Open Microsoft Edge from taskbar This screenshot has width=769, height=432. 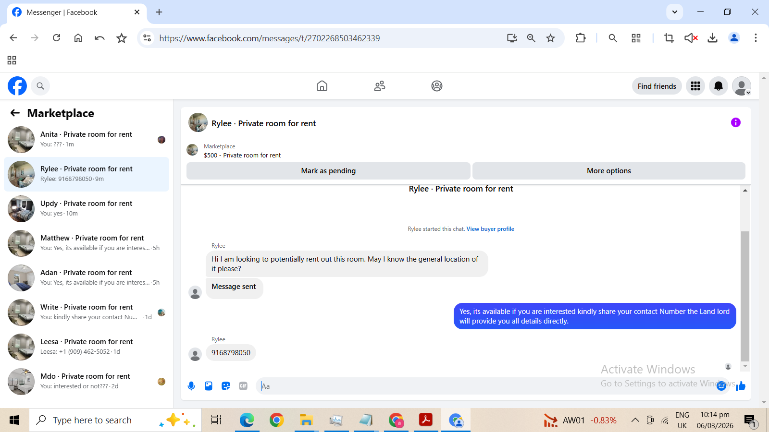[247, 420]
